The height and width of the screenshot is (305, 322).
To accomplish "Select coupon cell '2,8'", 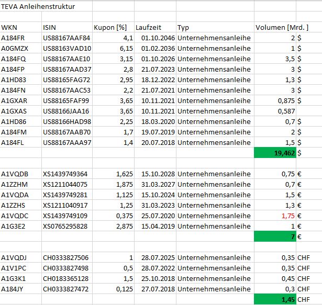I will pyautogui.click(x=114, y=69).
